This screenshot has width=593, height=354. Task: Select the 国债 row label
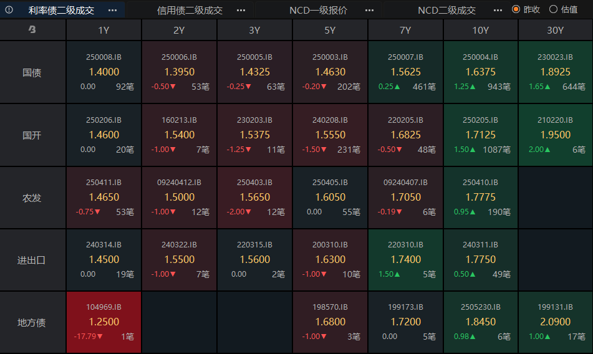click(x=32, y=72)
